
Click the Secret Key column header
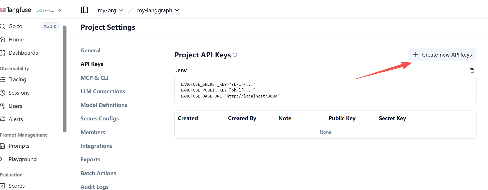point(392,118)
